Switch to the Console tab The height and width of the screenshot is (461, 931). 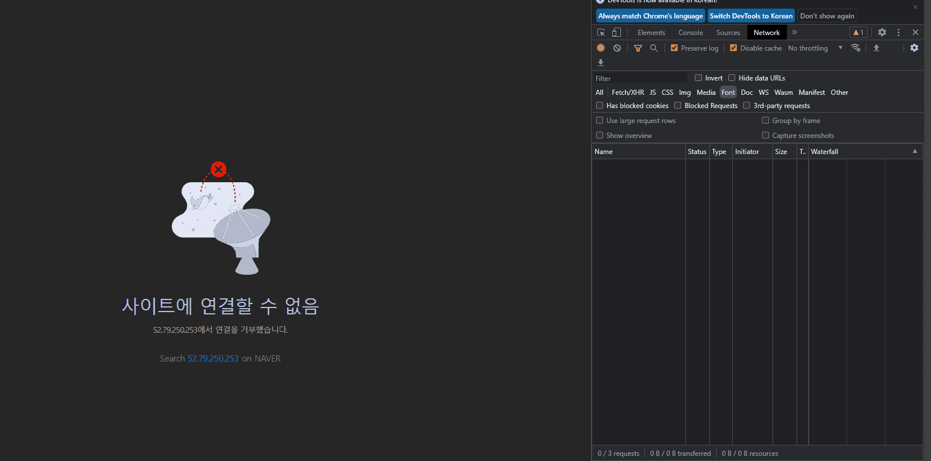click(690, 33)
